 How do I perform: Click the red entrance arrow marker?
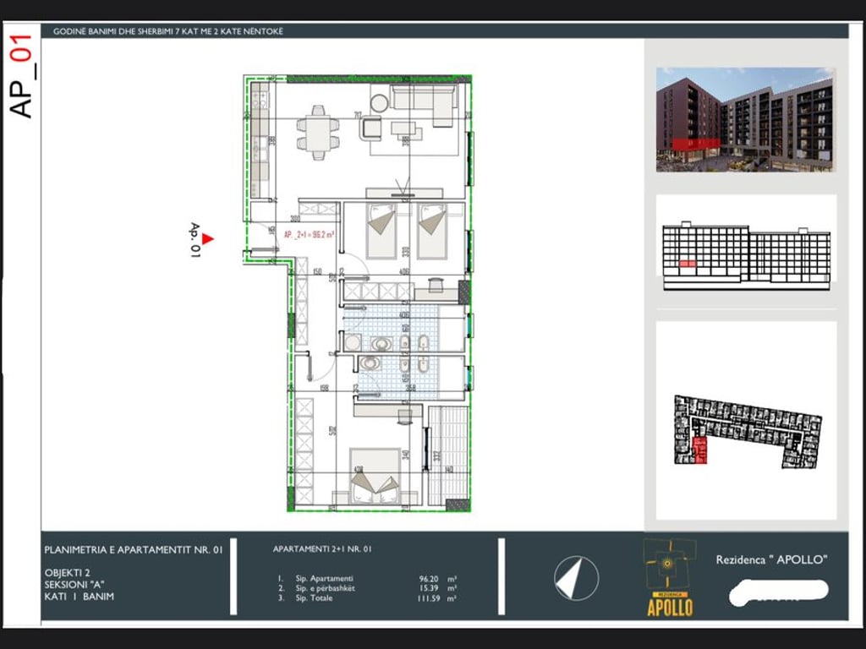208,239
